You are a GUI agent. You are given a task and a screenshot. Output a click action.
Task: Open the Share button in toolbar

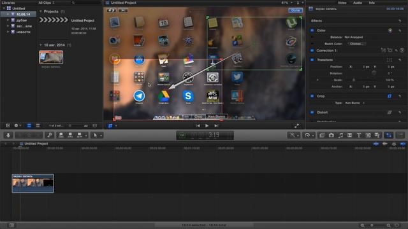click(400, 135)
